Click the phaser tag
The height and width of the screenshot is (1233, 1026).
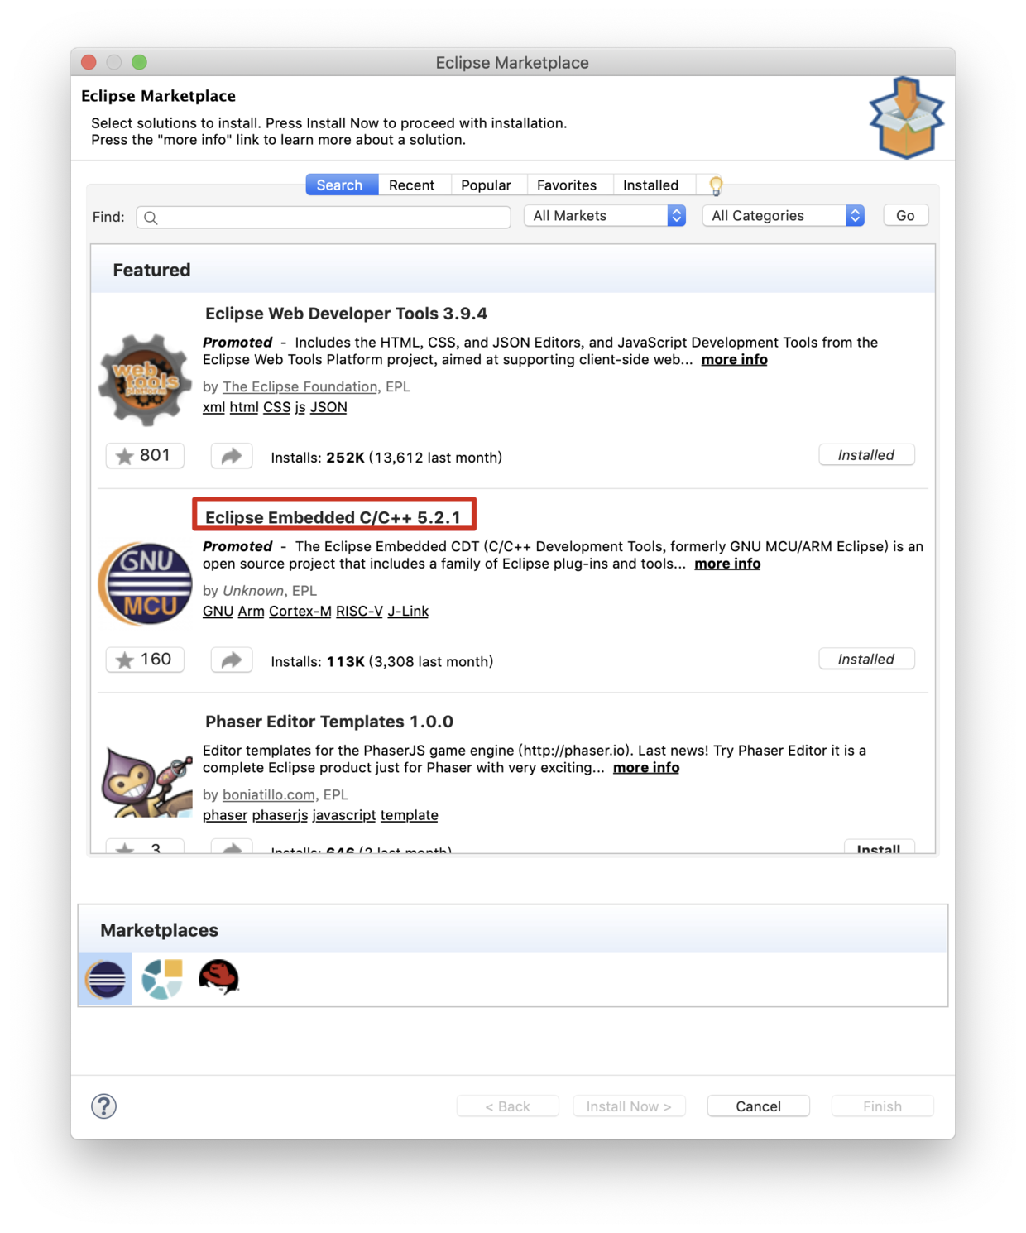[225, 815]
